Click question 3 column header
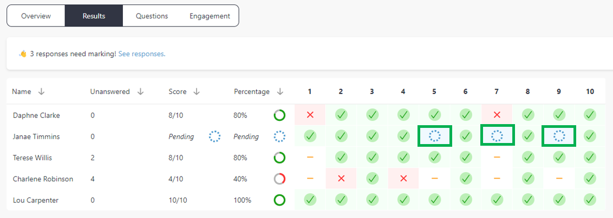 point(372,92)
